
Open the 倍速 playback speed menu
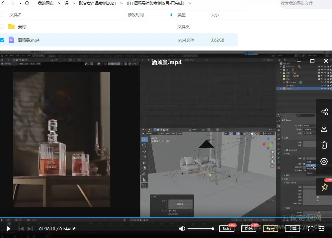(248, 229)
